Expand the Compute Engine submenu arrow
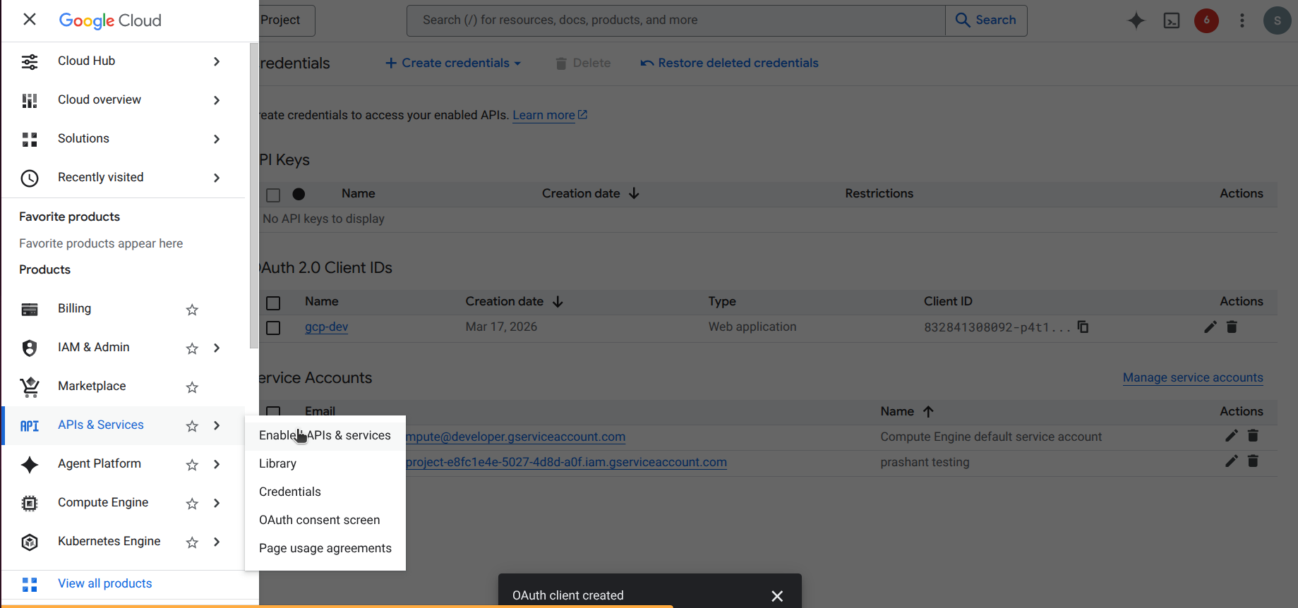Screen dimensions: 1298x608 tap(217, 503)
